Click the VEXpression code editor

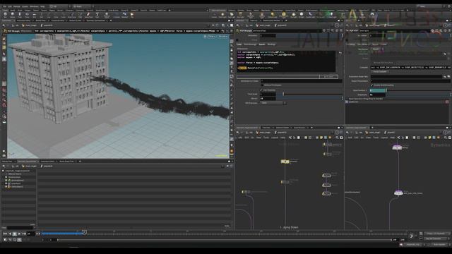click(286, 61)
